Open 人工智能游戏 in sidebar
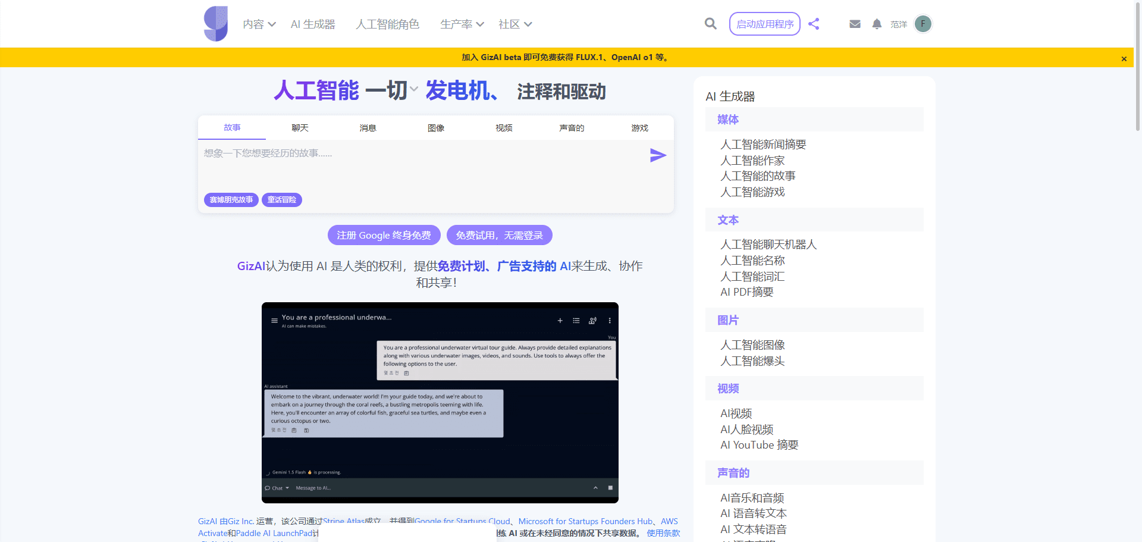This screenshot has width=1142, height=542. pos(752,192)
